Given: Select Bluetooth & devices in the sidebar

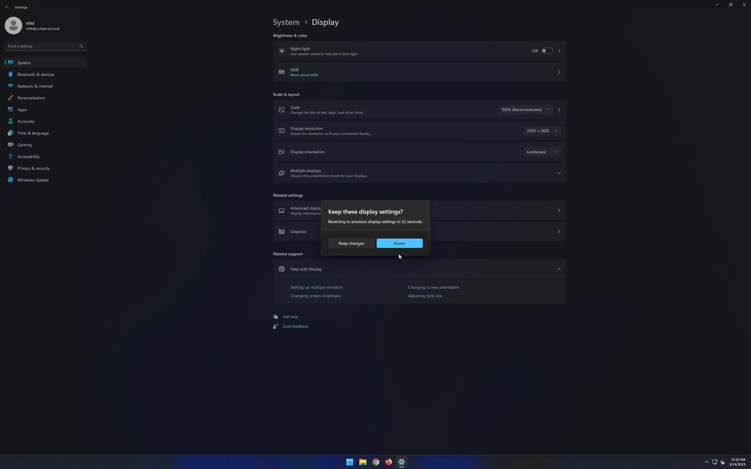Looking at the screenshot, I should [x=36, y=74].
